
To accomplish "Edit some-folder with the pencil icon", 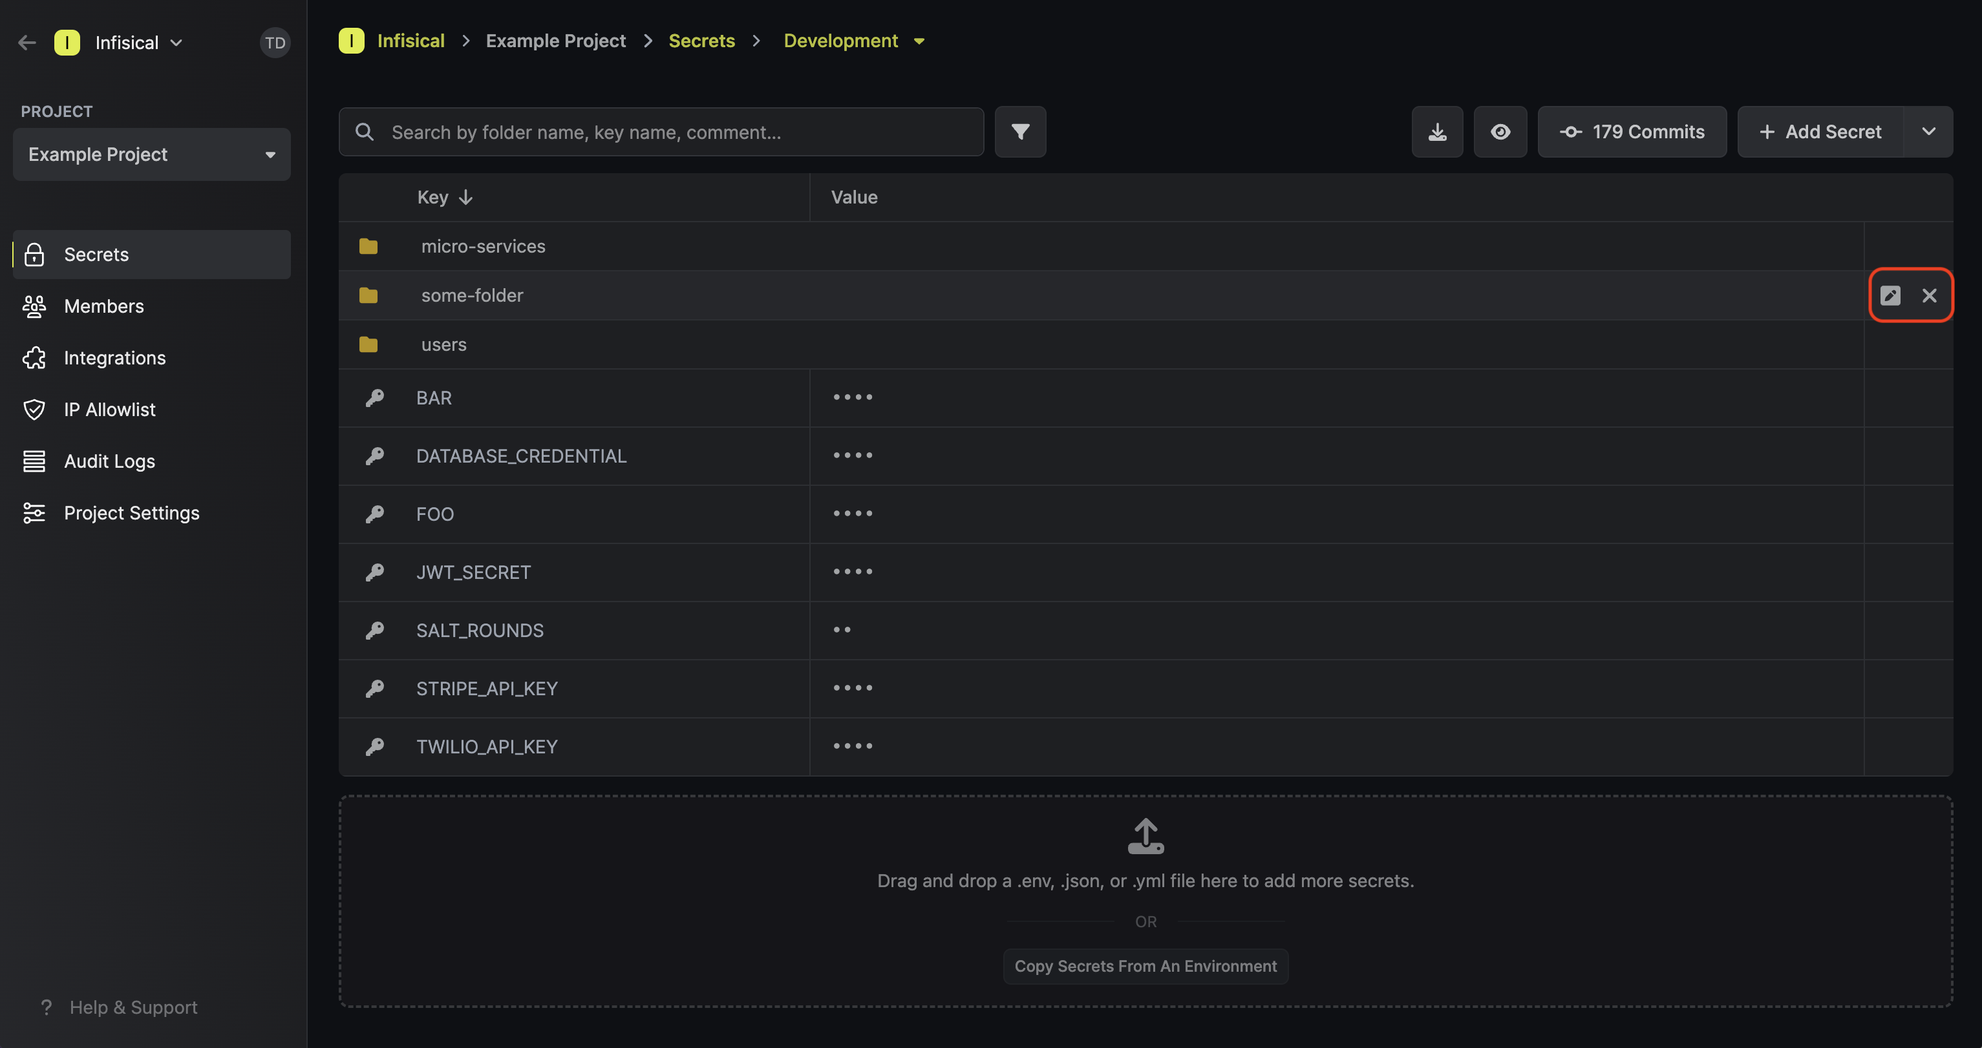I will pos(1890,295).
